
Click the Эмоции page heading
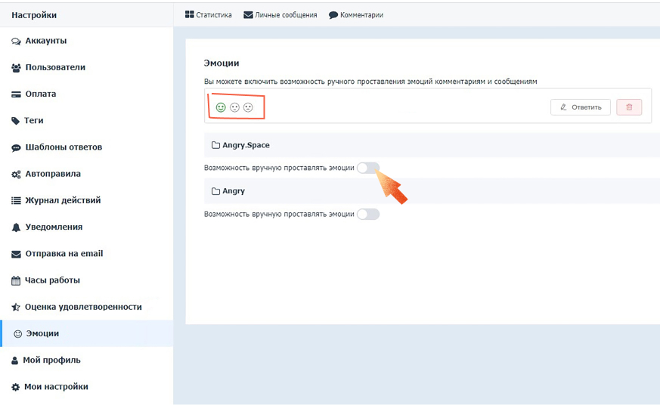tap(222, 63)
